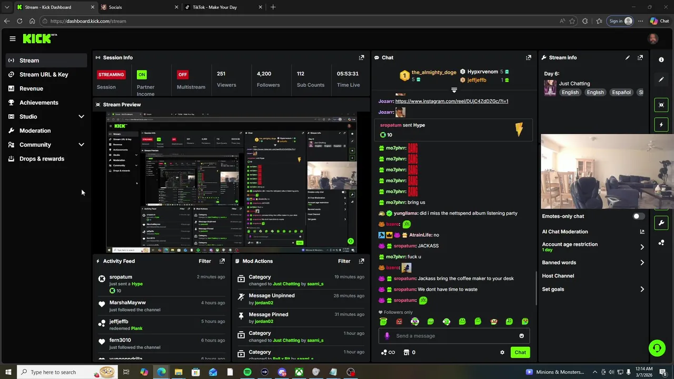
Task: Click the Stream Preview video
Action: pyautogui.click(x=232, y=183)
